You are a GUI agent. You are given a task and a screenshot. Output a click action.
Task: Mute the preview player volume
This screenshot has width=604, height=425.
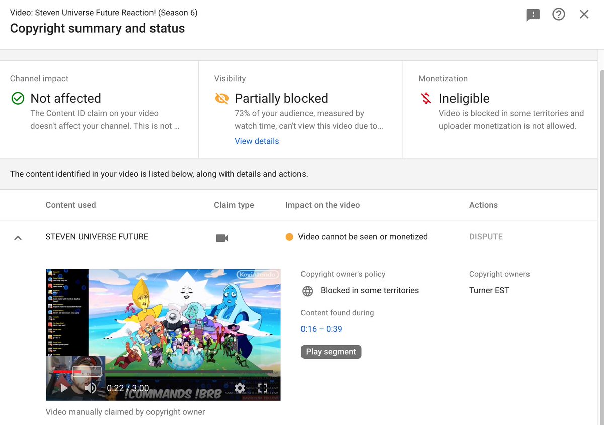click(x=90, y=388)
